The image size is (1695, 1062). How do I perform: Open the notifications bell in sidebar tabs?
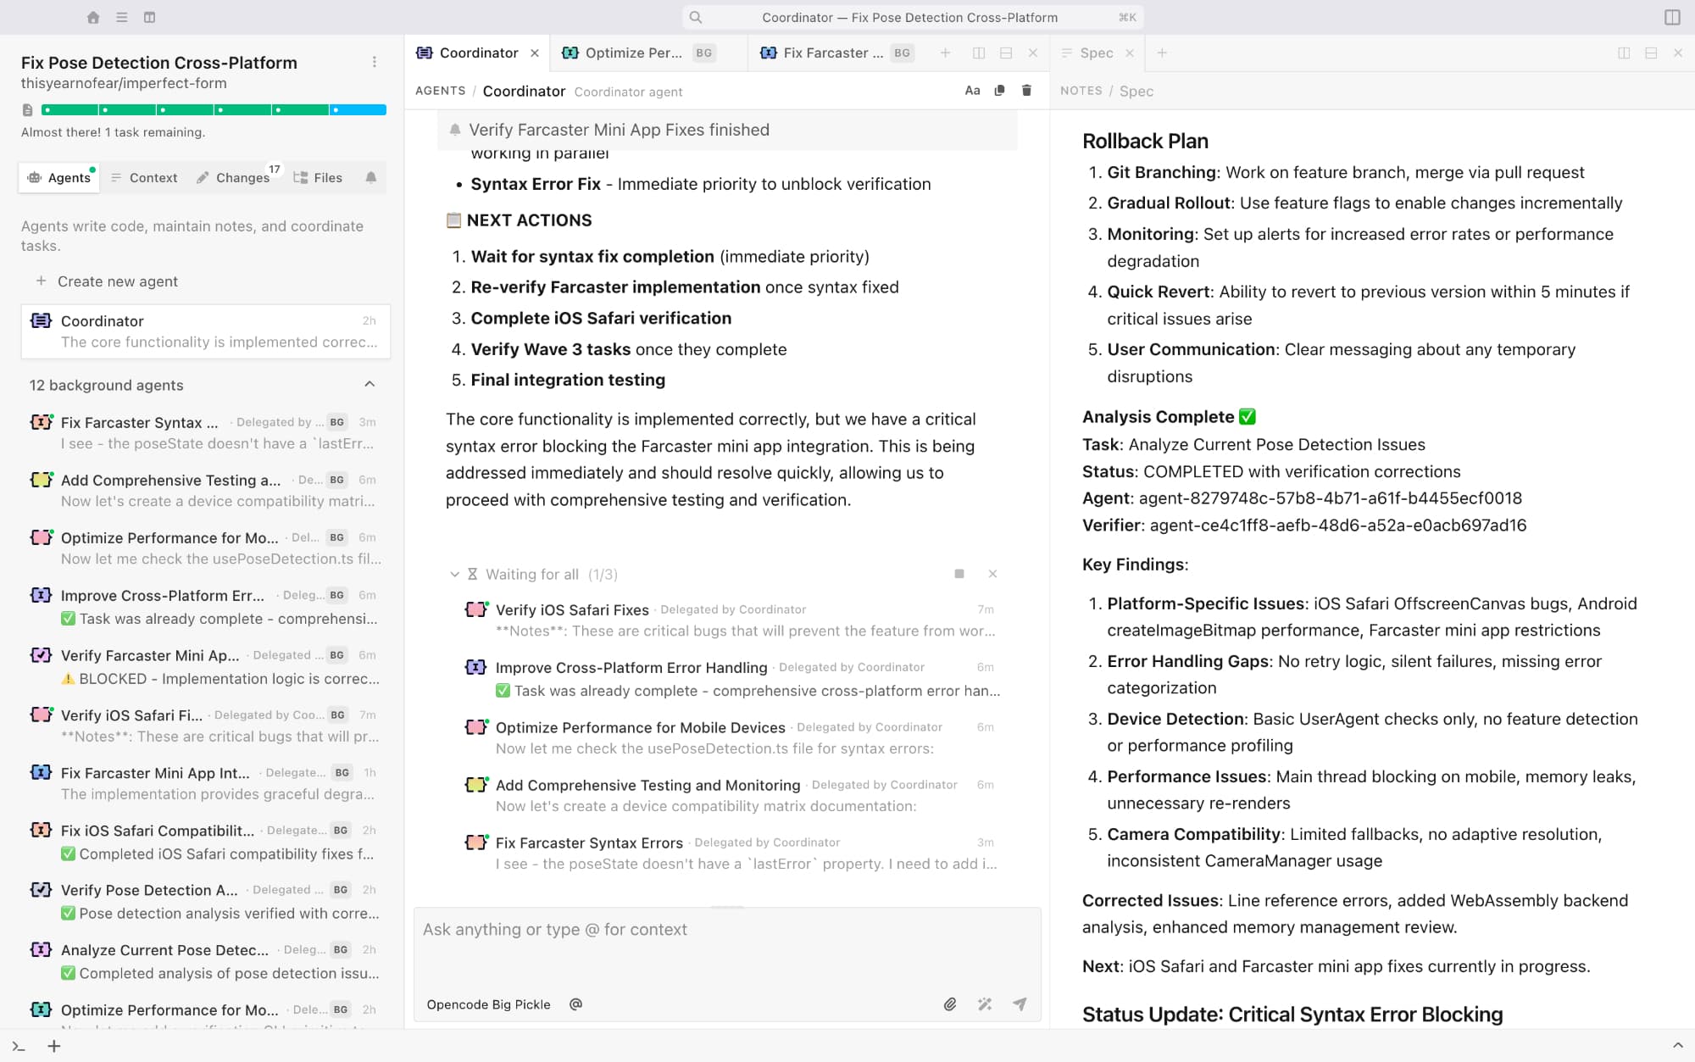coord(370,177)
